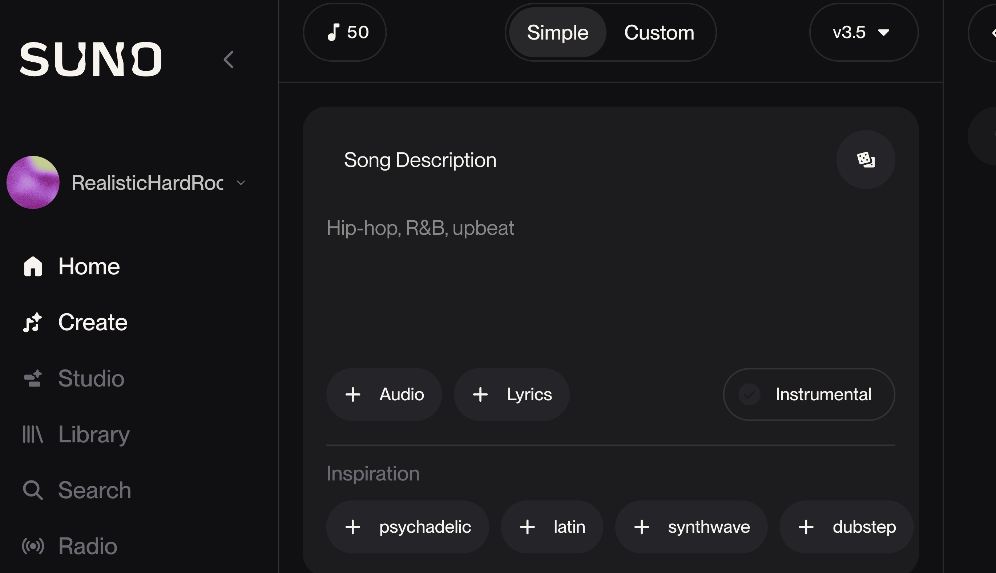The width and height of the screenshot is (996, 573).
Task: Click the 50 credits counter
Action: click(345, 32)
